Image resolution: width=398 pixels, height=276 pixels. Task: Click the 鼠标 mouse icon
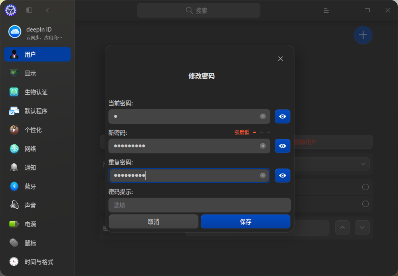tap(14, 243)
